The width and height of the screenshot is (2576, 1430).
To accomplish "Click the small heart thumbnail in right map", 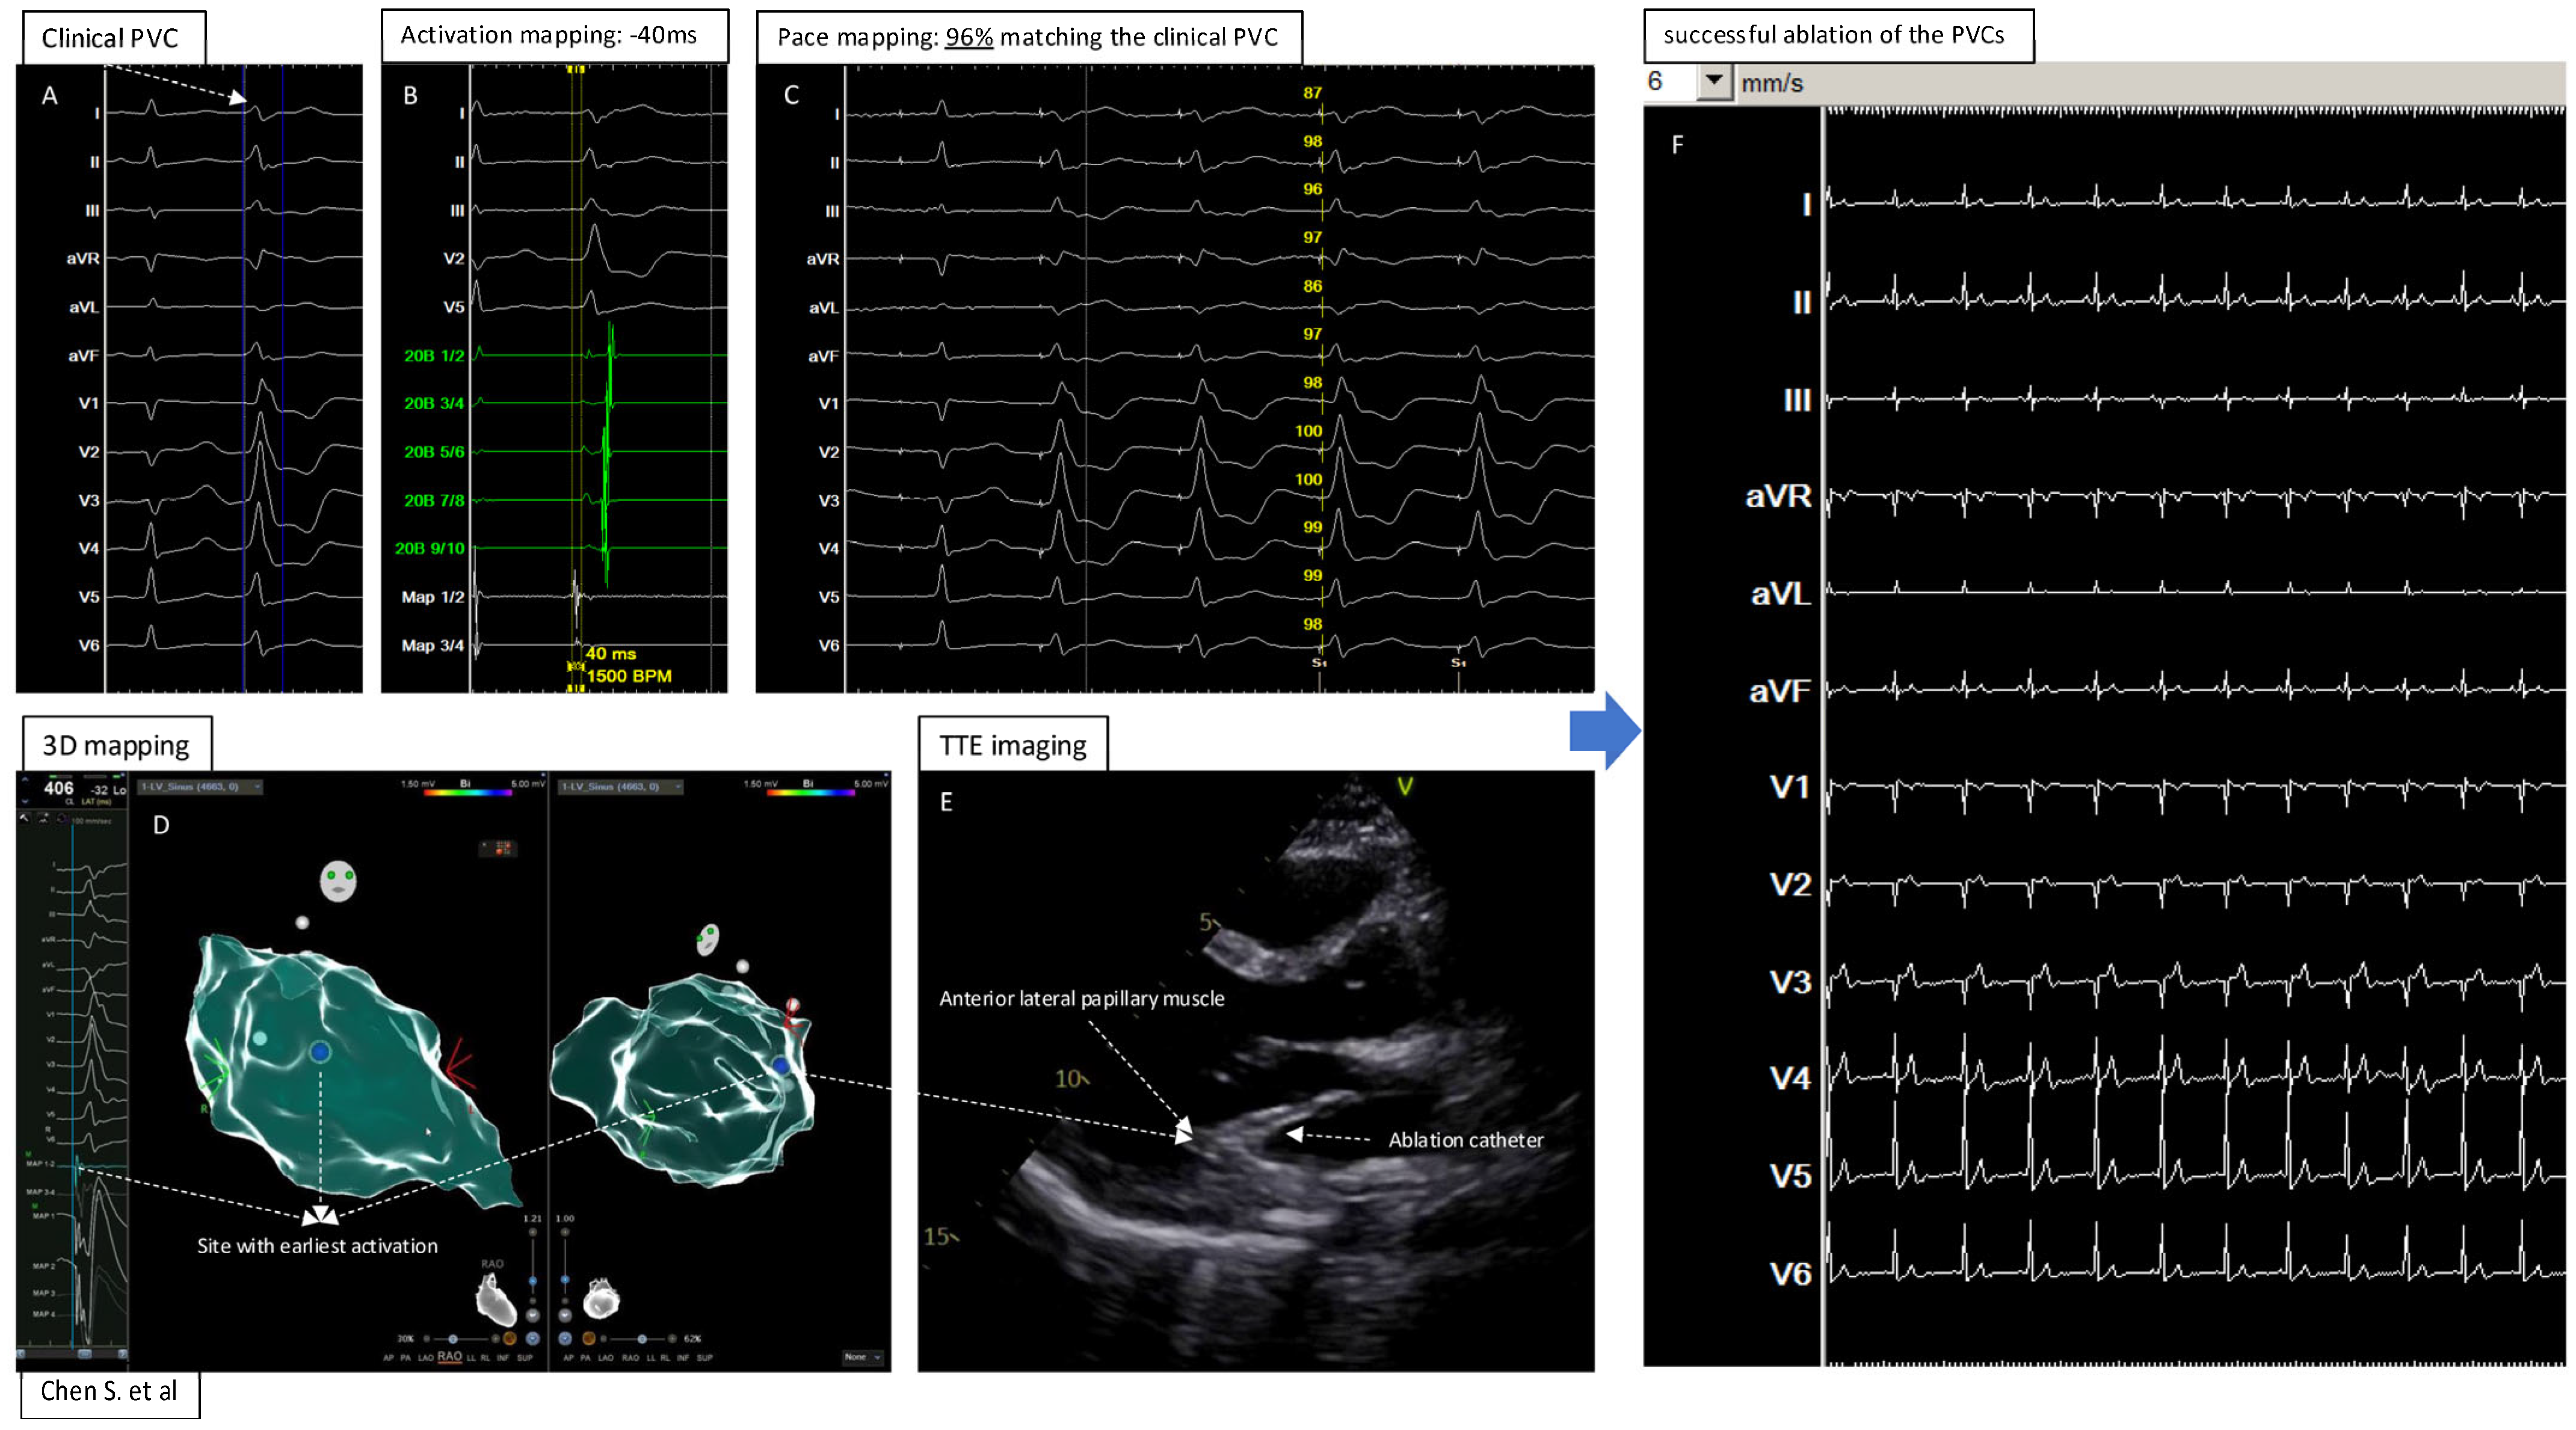I will pyautogui.click(x=602, y=1299).
